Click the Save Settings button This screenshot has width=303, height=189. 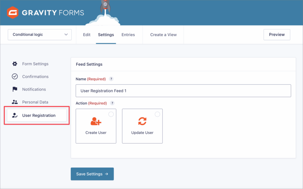(x=92, y=174)
